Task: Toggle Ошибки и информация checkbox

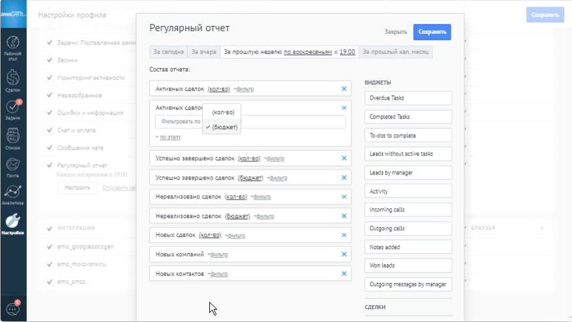Action: (x=50, y=113)
